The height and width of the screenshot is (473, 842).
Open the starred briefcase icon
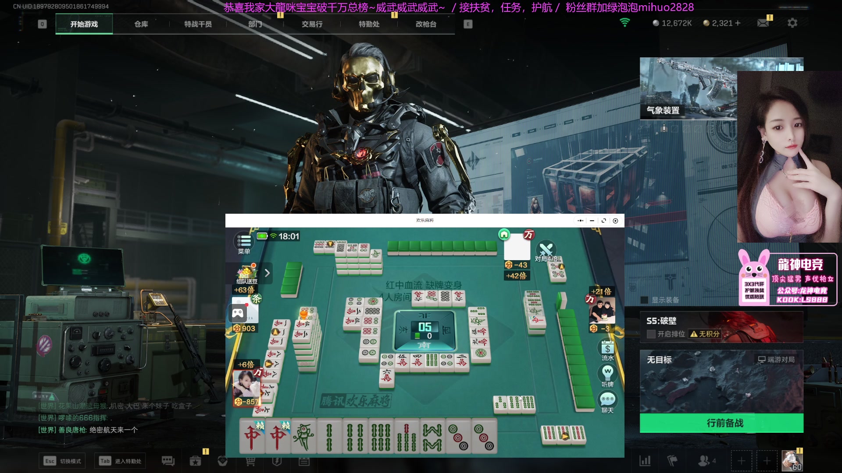[195, 461]
